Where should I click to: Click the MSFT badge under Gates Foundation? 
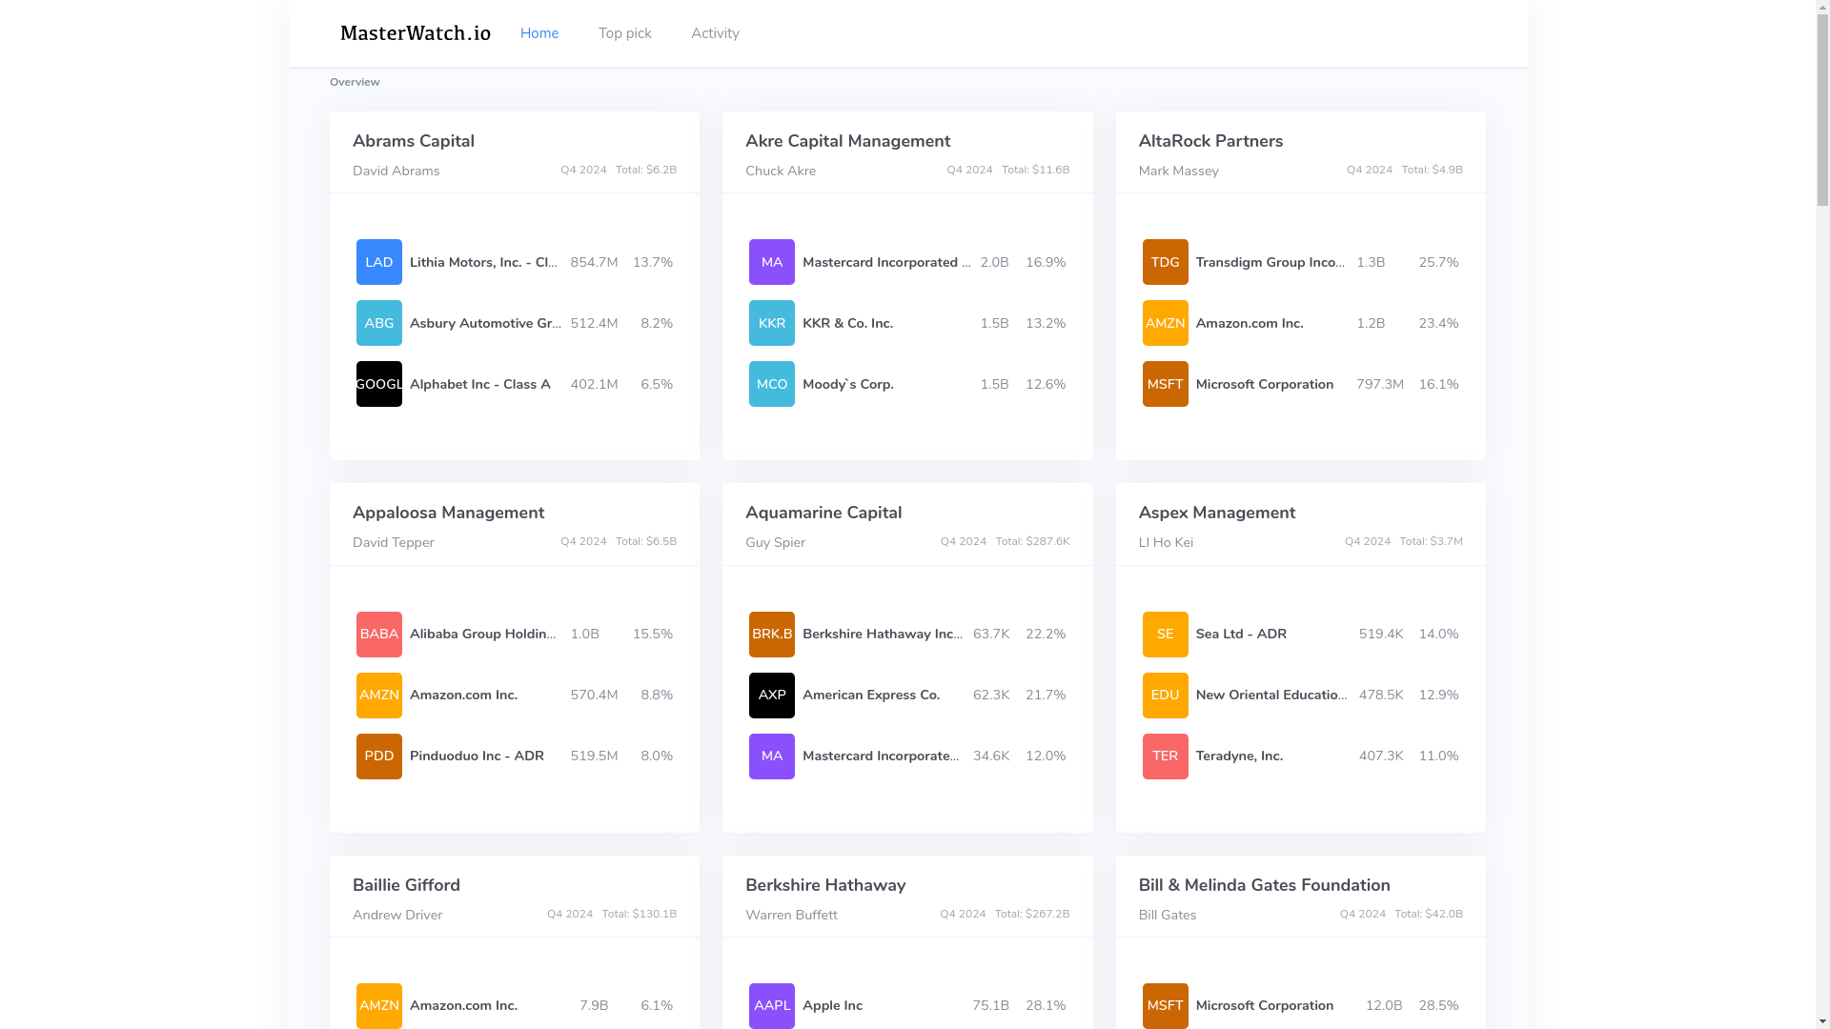click(x=1165, y=1006)
